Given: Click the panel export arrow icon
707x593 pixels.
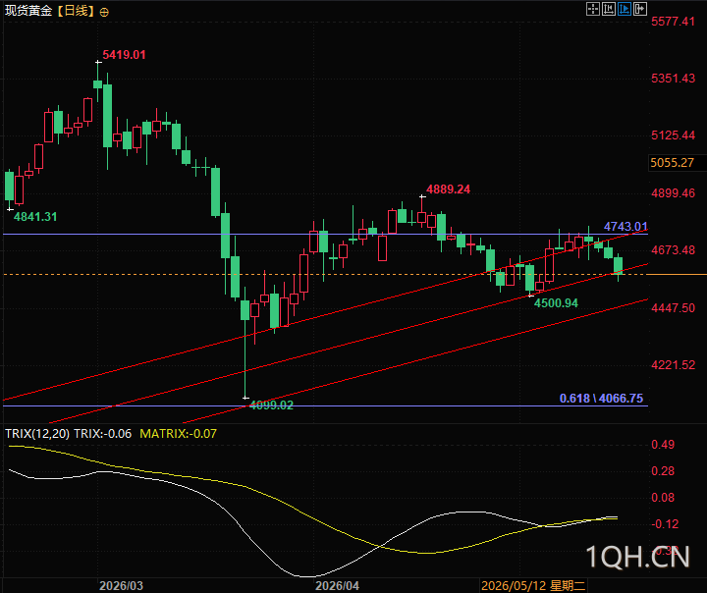Looking at the screenshot, I should [x=640, y=9].
